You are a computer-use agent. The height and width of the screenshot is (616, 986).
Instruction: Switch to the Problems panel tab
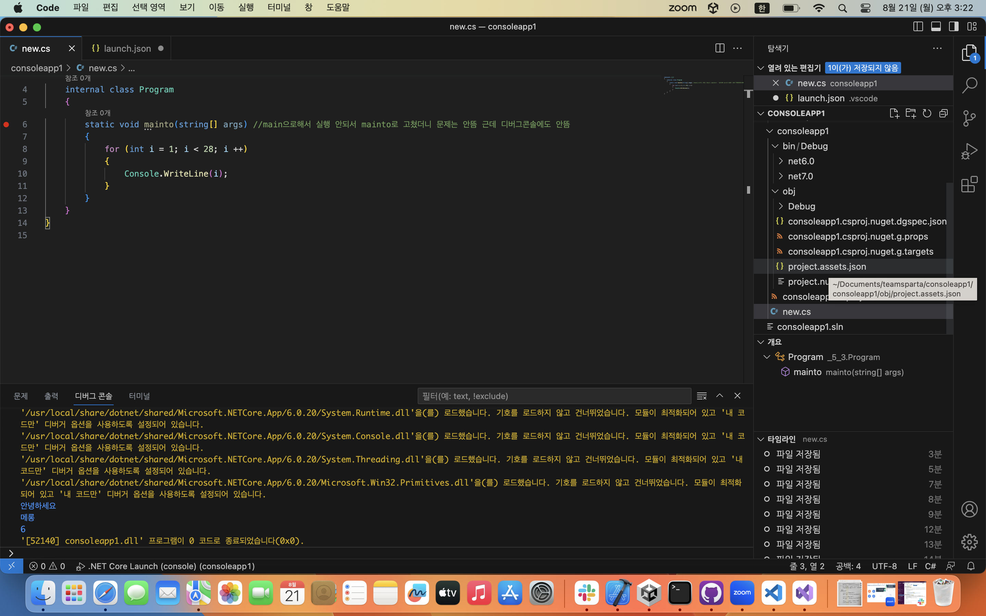pos(21,396)
